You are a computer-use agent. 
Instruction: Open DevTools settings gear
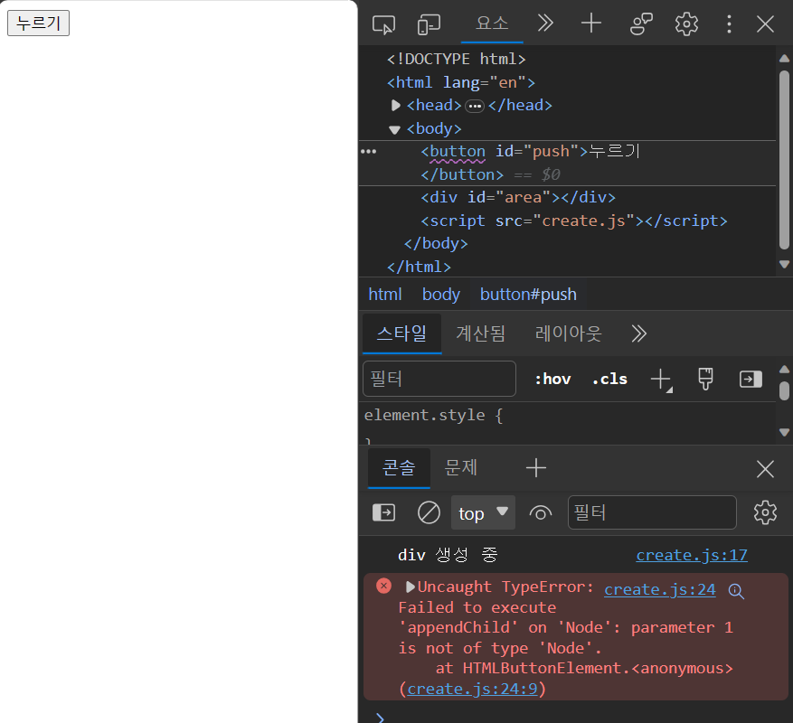pos(686,23)
